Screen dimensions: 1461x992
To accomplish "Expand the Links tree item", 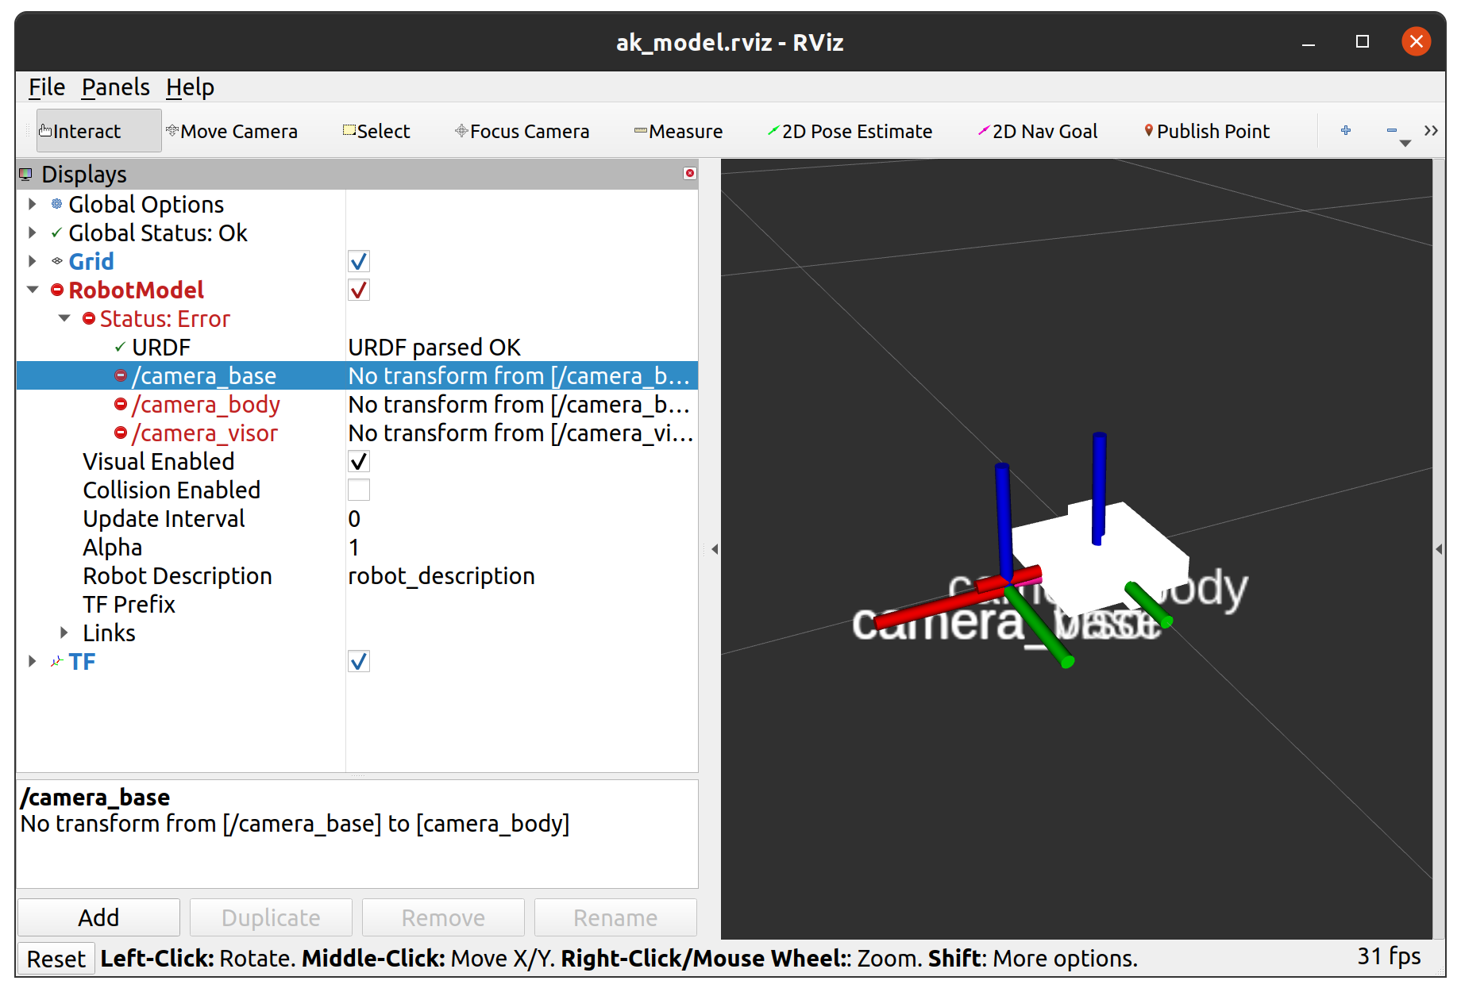I will [64, 632].
